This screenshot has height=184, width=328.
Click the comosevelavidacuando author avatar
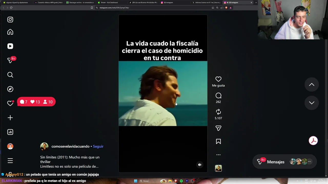[x=44, y=146]
